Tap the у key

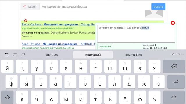click(x=37, y=66)
